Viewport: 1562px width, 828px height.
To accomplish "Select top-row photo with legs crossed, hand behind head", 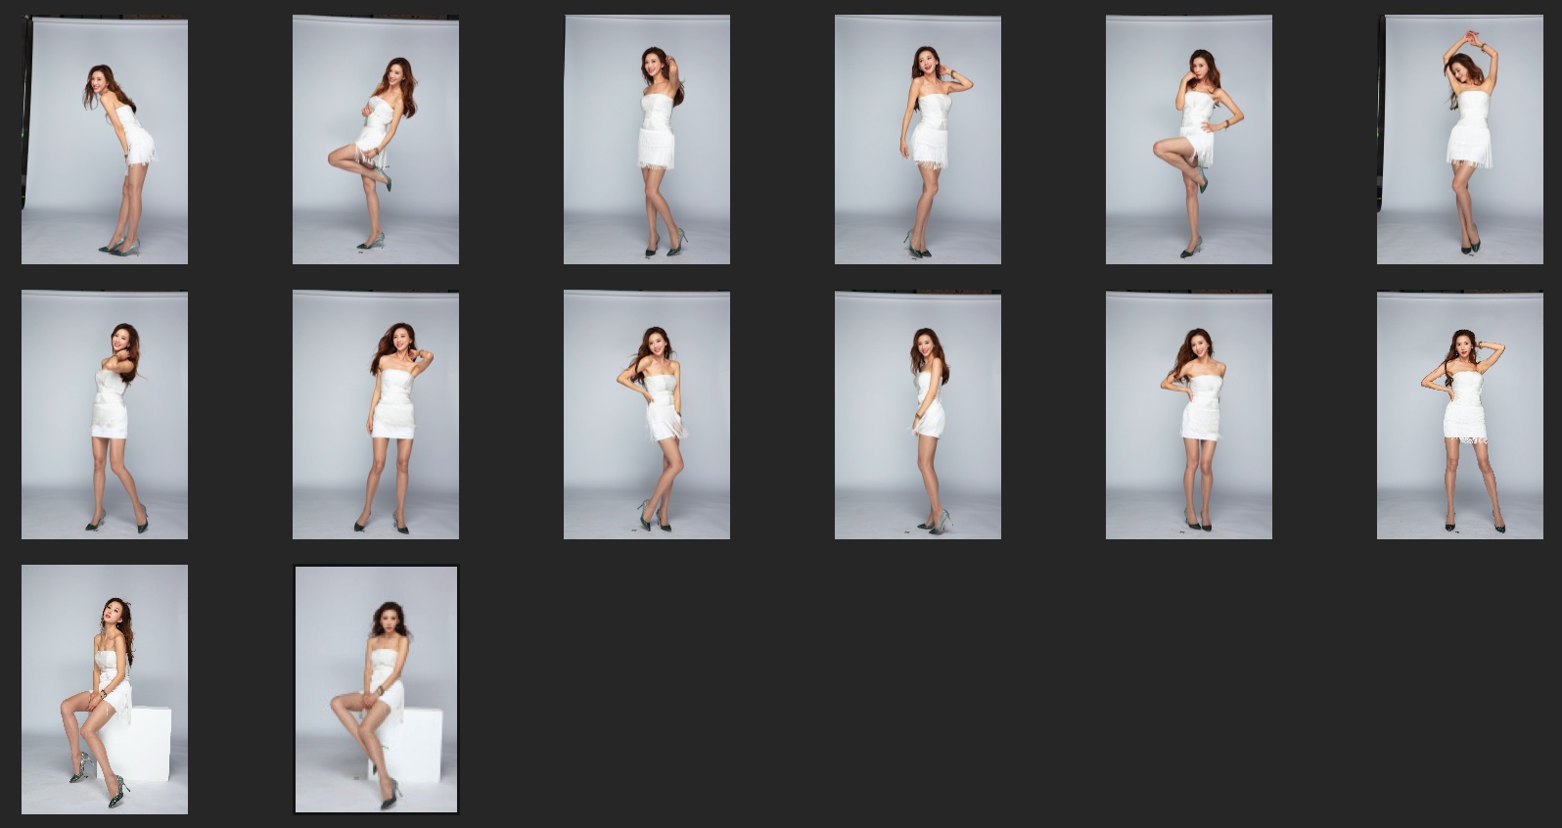I will pyautogui.click(x=647, y=140).
